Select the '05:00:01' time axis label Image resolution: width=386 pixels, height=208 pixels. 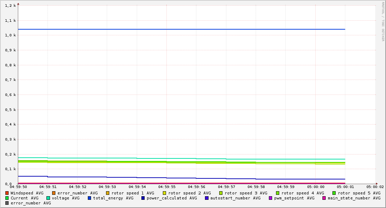(345, 187)
